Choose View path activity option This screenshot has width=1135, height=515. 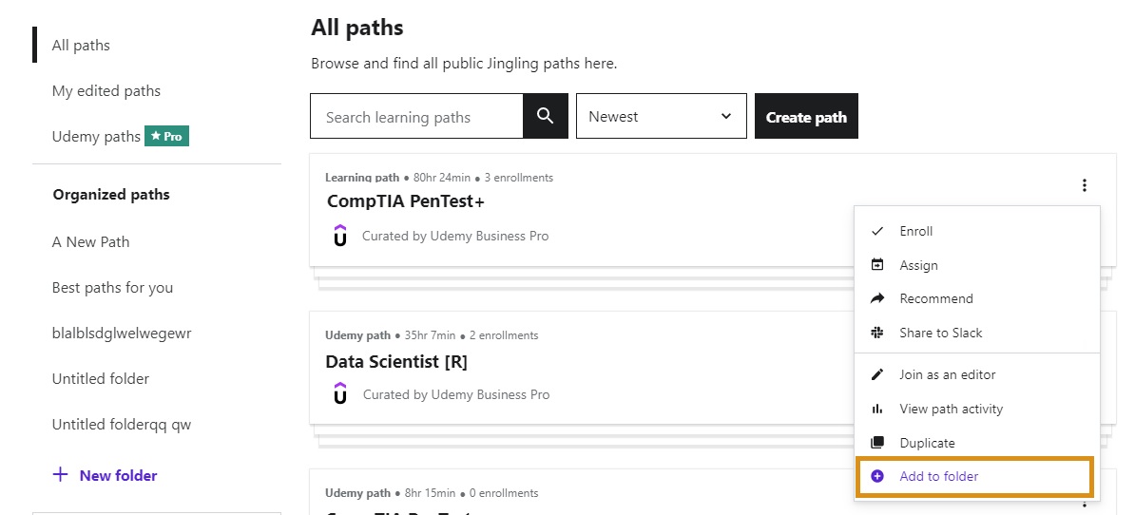click(x=951, y=409)
